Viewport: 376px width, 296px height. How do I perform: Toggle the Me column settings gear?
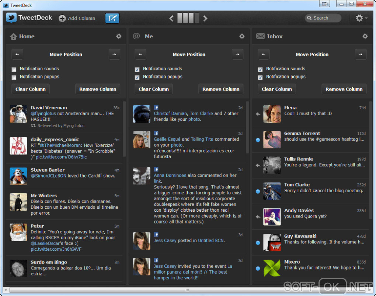242,36
